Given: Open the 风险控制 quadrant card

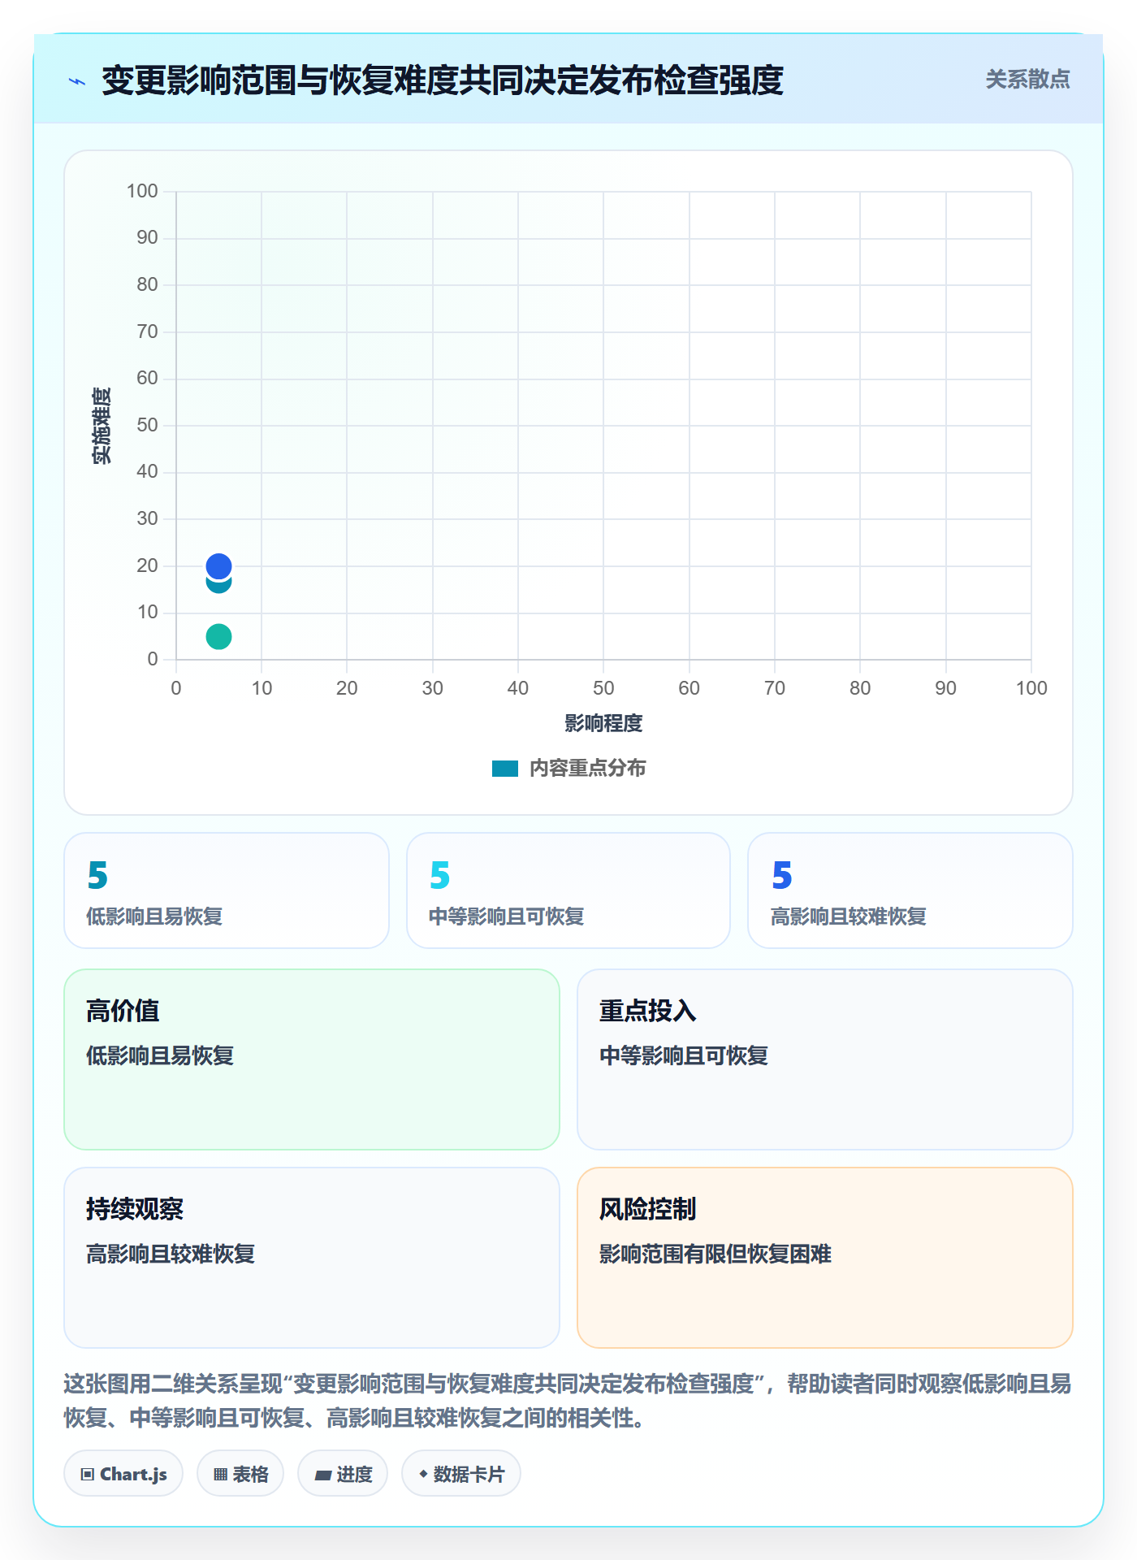Looking at the screenshot, I should [x=825, y=1258].
